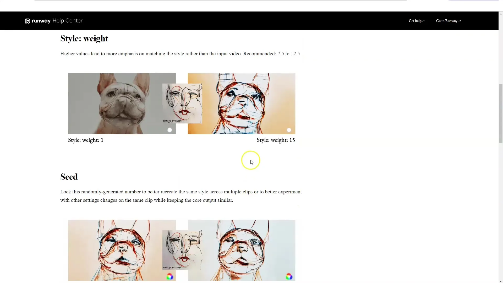Expand the Seed description text
503x283 pixels.
click(x=181, y=196)
